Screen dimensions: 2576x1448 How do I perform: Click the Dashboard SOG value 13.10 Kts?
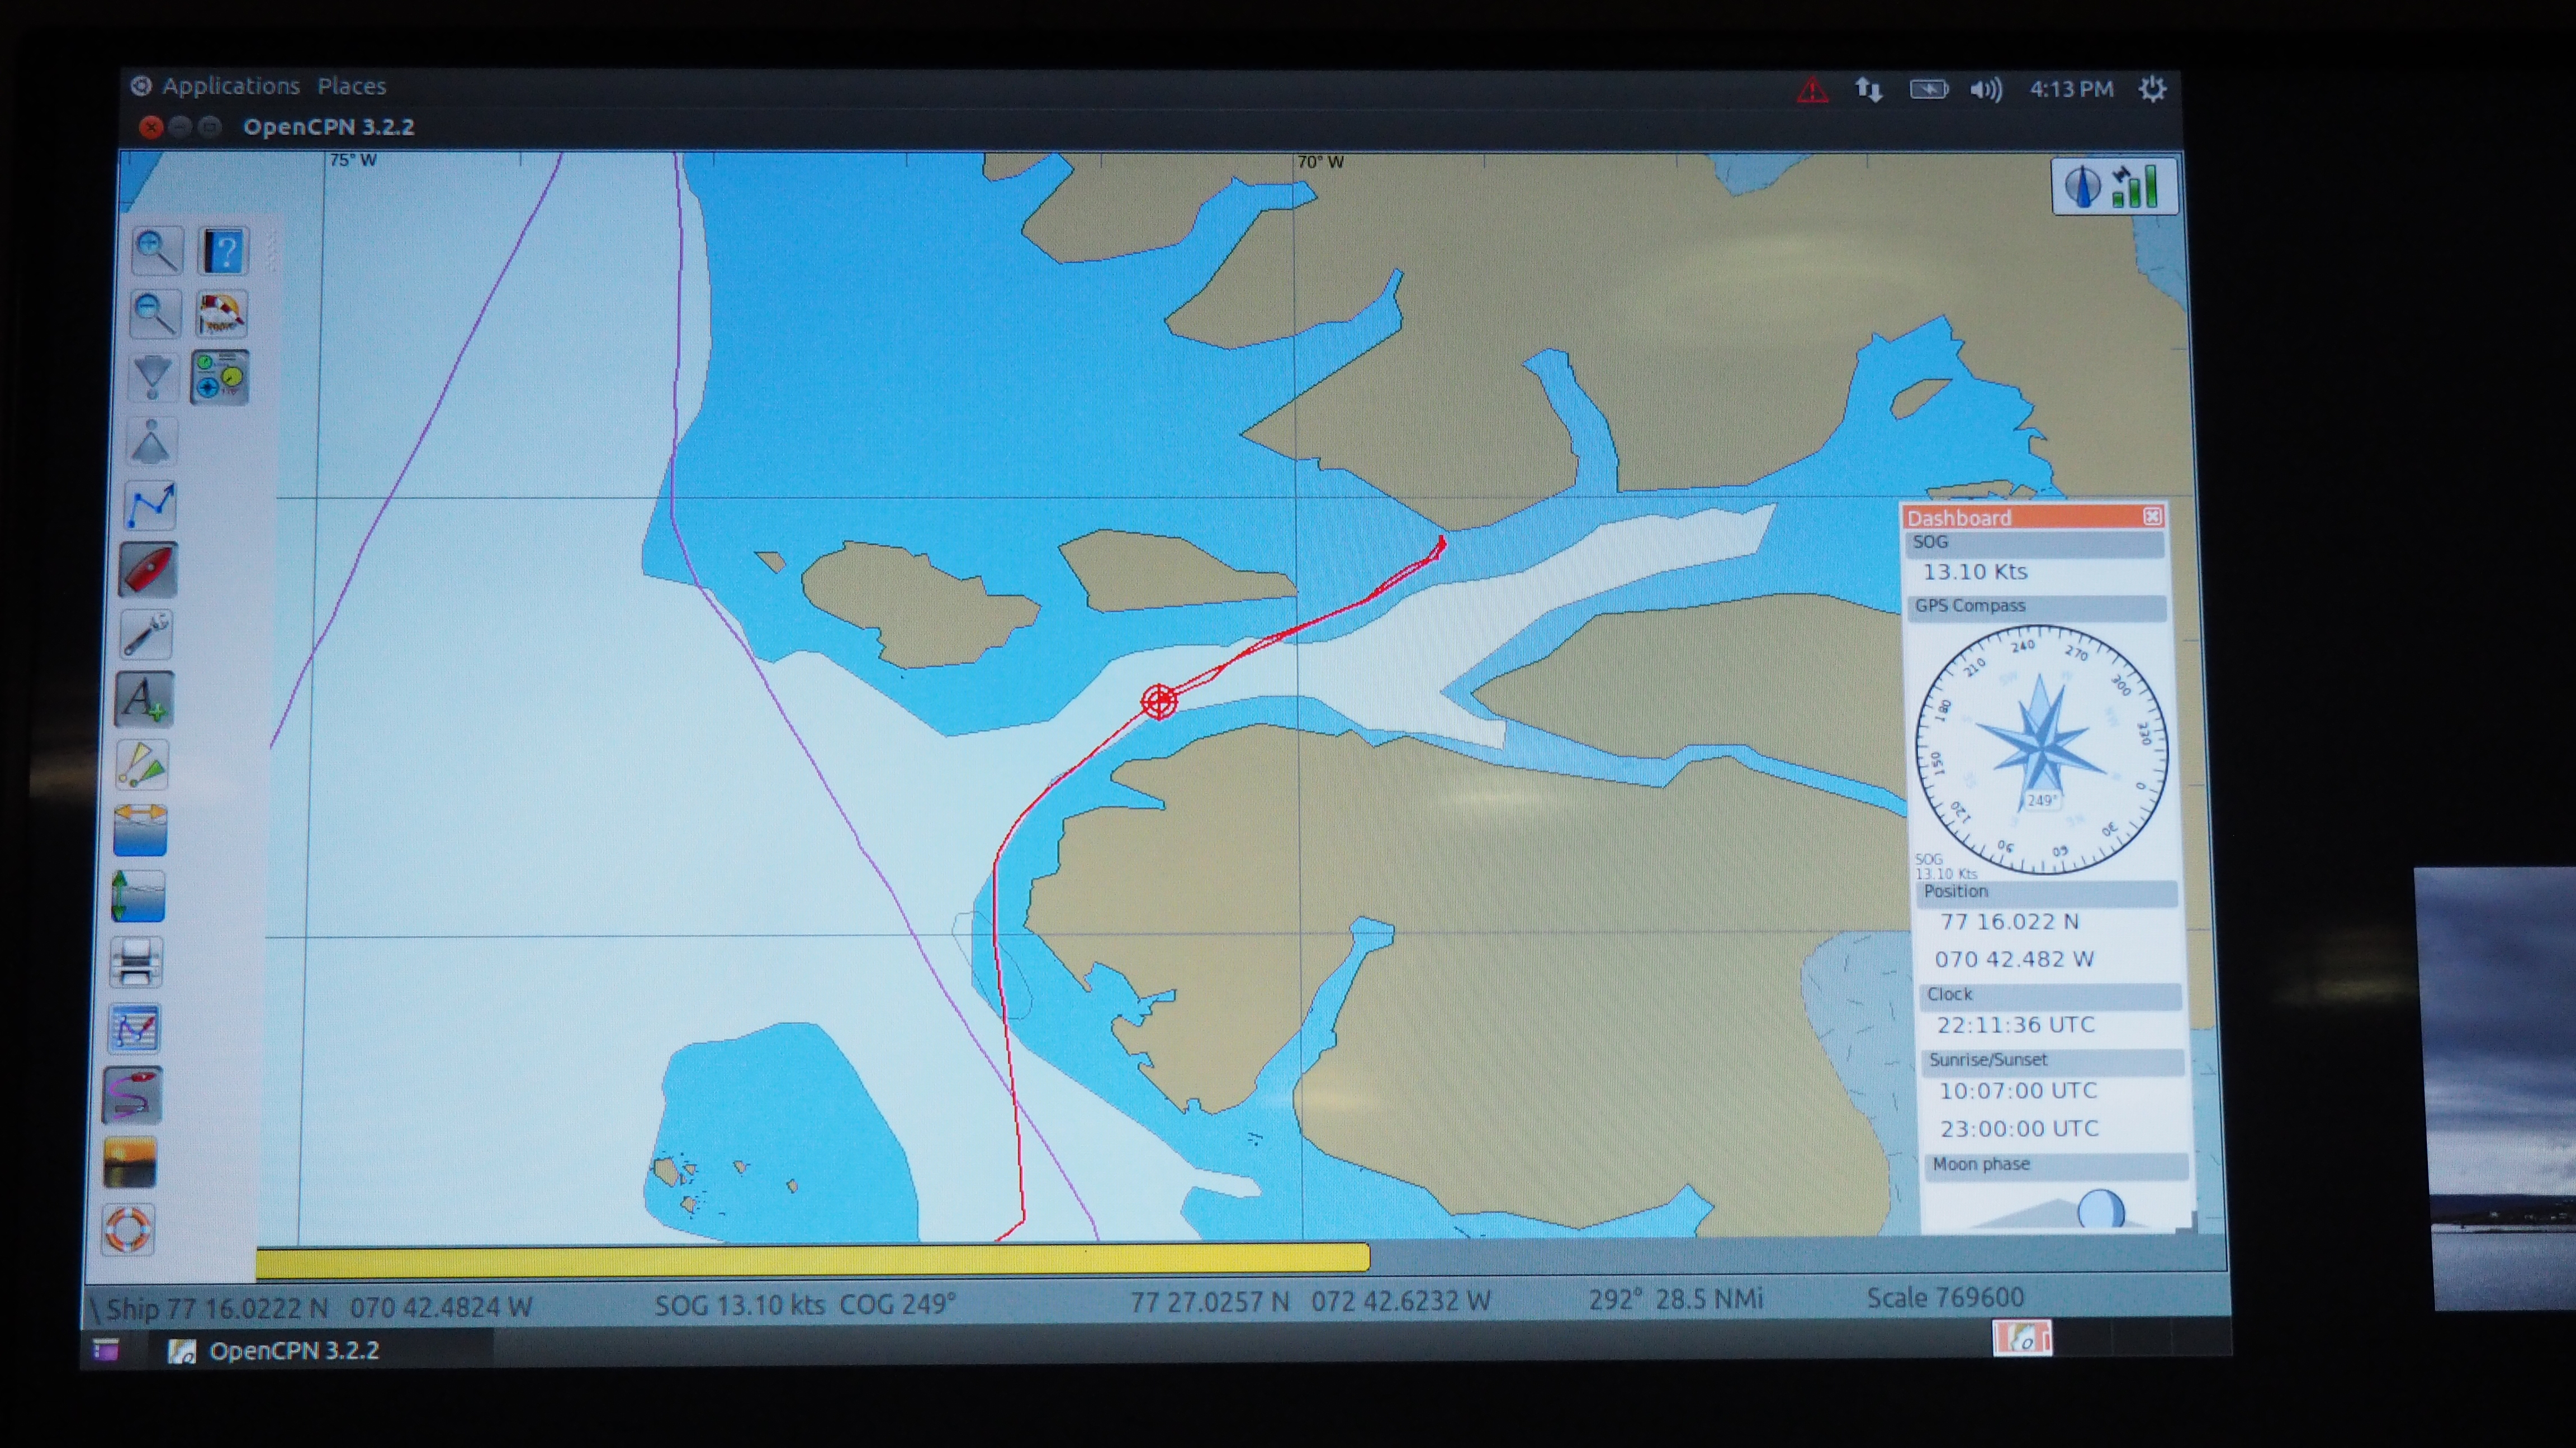(1975, 571)
